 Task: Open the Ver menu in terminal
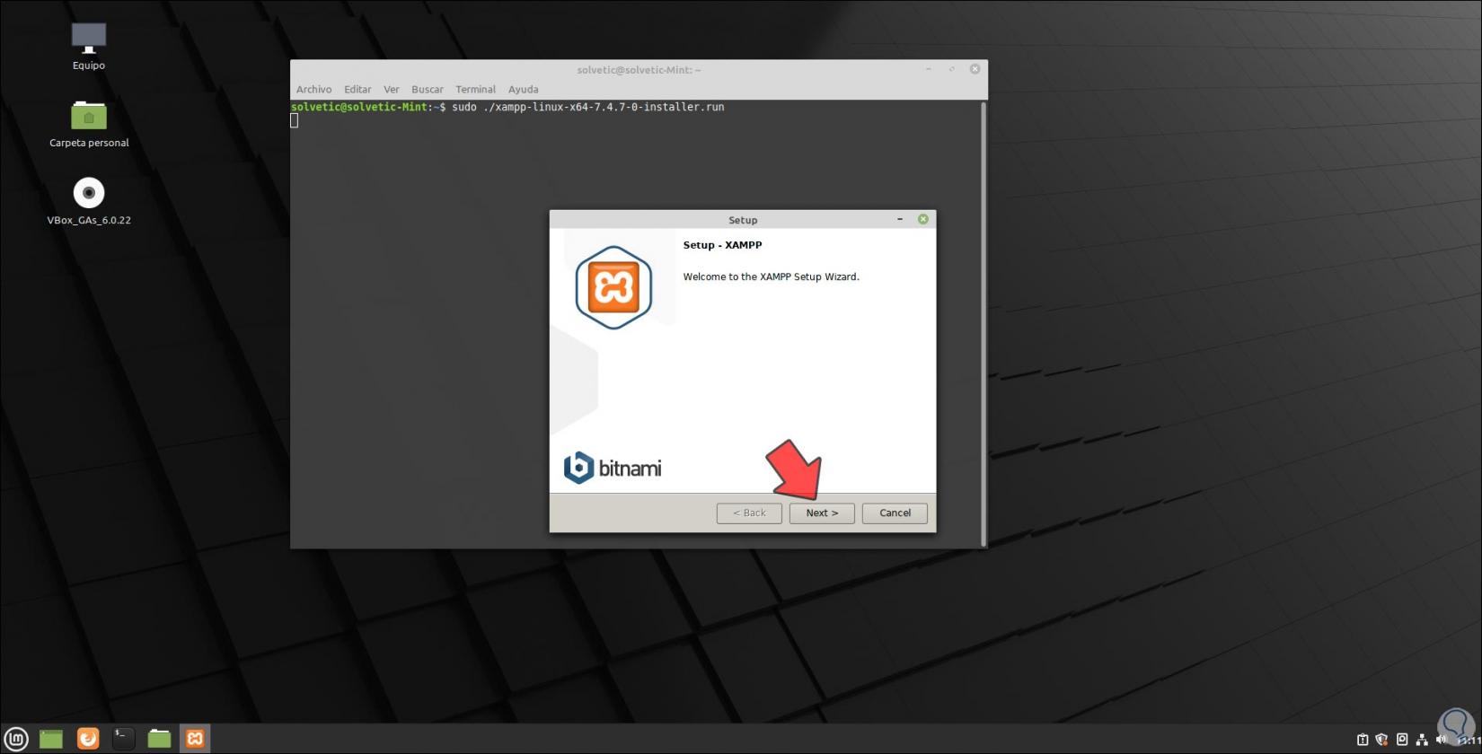392,89
